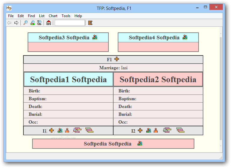Click Burial field of Softpedia1
This screenshot has height=168, width=231.
[68, 114]
